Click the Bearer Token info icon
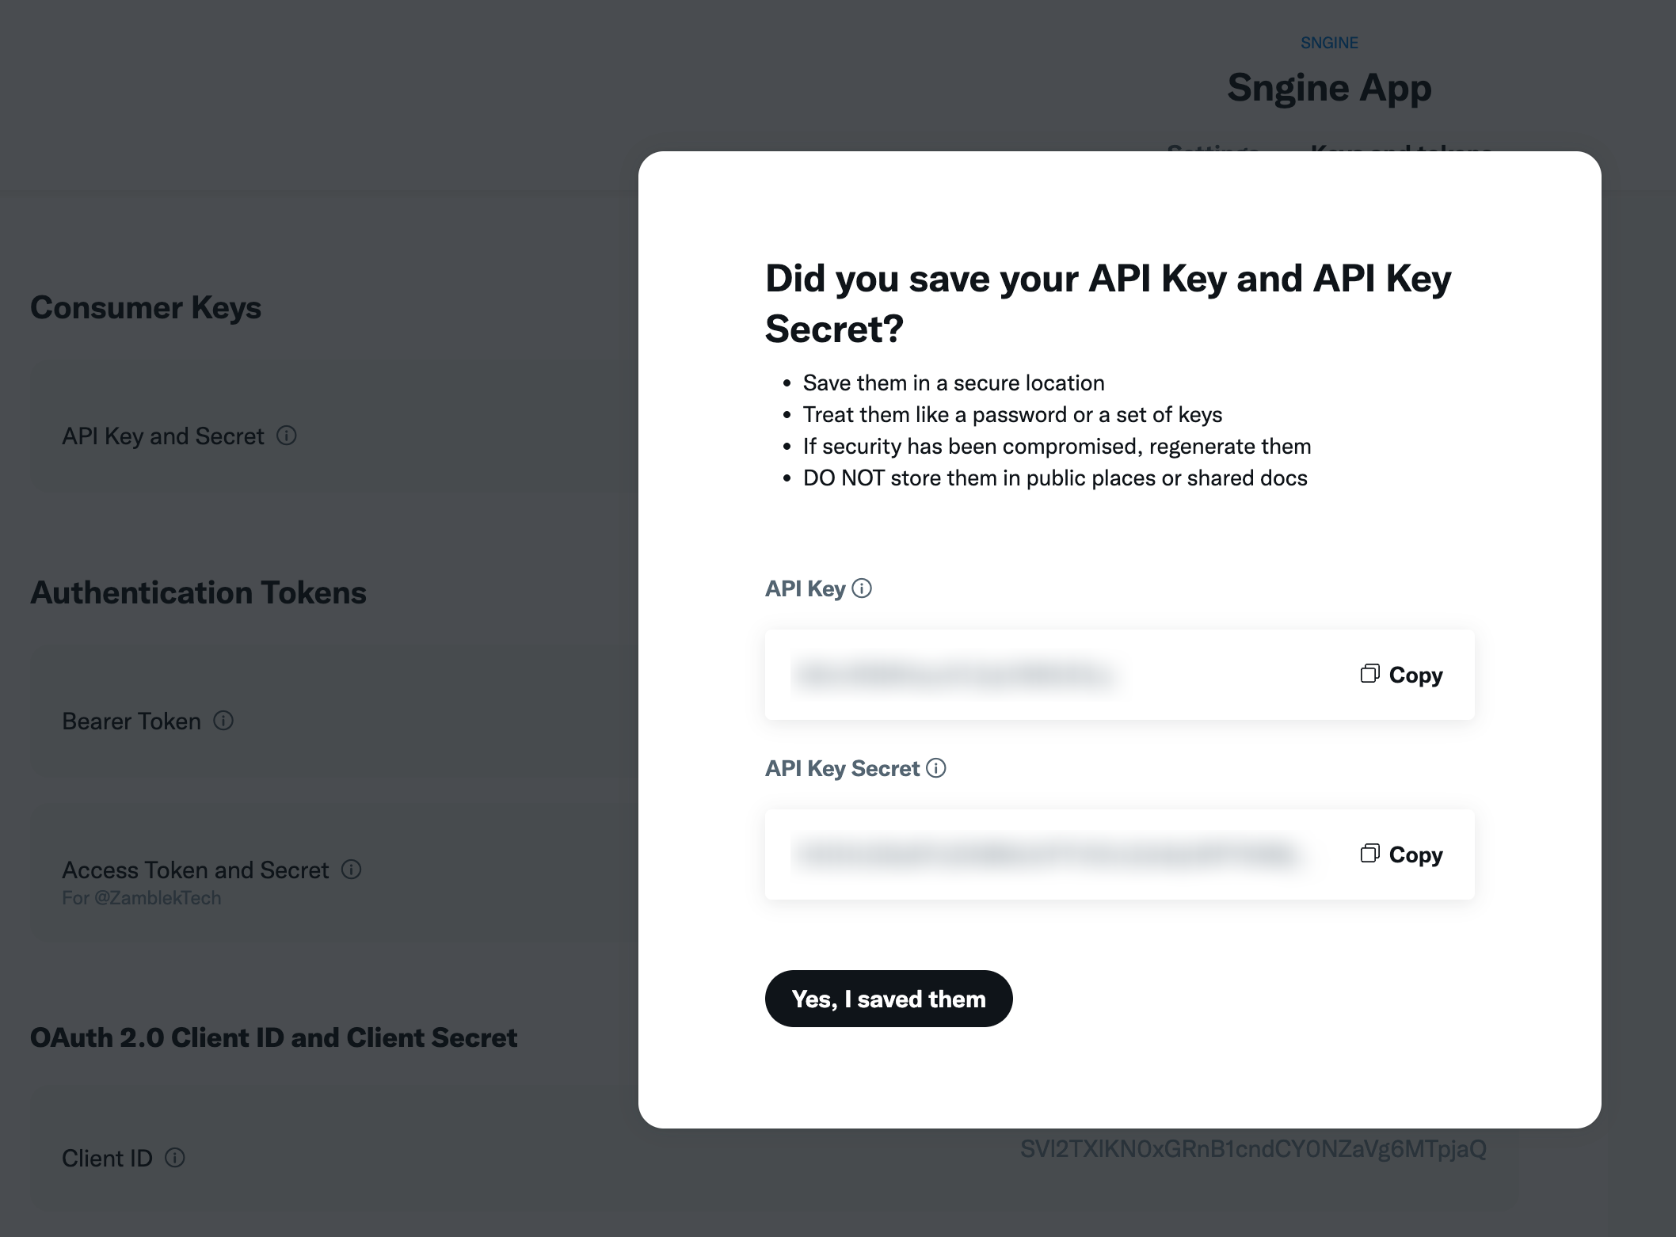 click(x=223, y=721)
